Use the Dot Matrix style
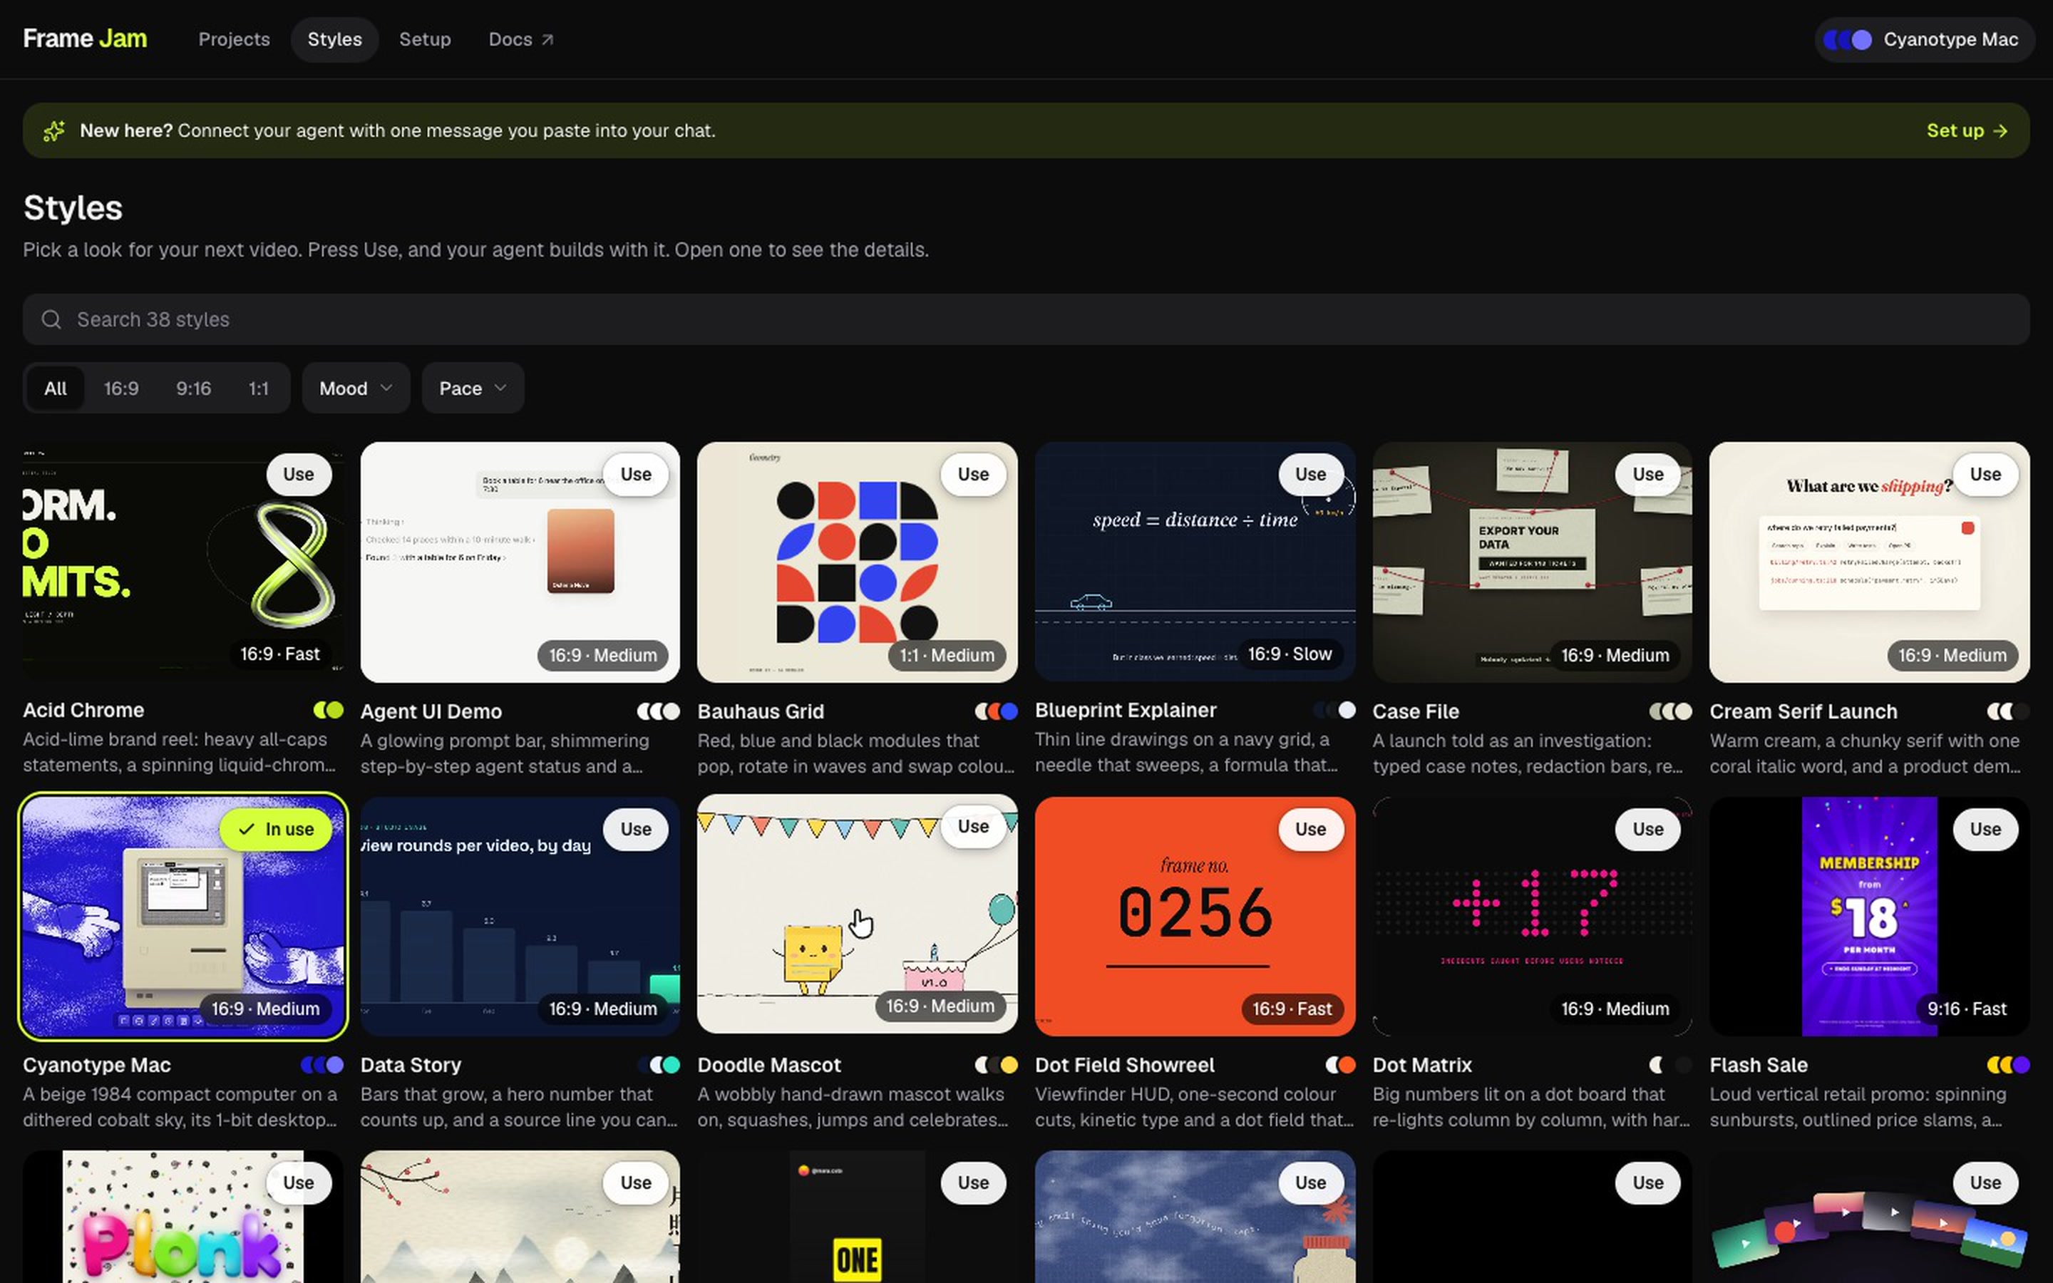The image size is (2053, 1283). point(1648,829)
